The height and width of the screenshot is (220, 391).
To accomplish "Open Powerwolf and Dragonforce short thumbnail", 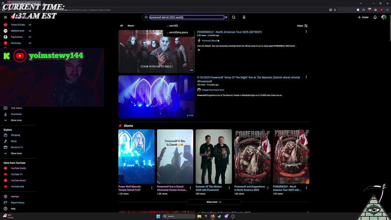I will click(252, 157).
